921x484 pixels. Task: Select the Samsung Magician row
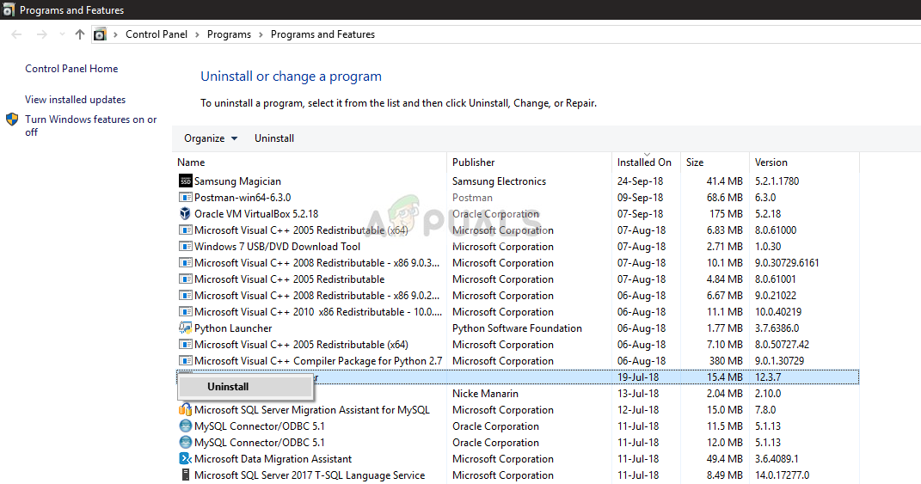tap(518, 181)
